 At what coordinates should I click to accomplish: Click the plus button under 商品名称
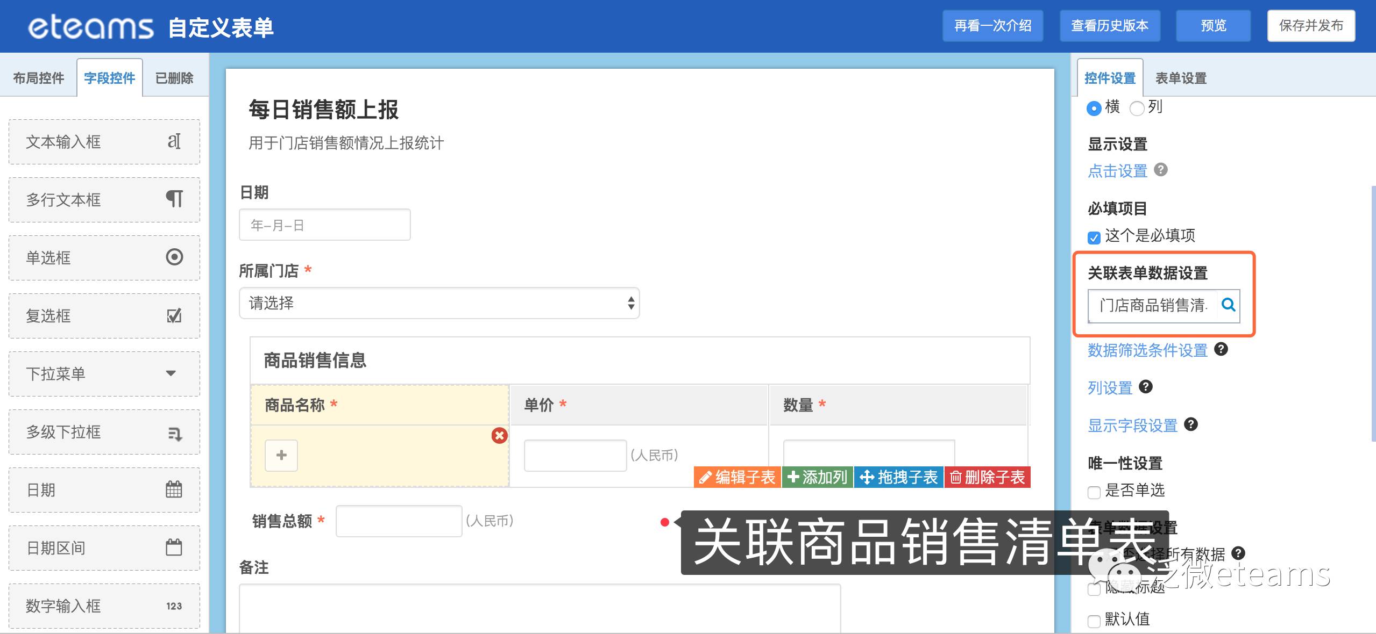281,455
